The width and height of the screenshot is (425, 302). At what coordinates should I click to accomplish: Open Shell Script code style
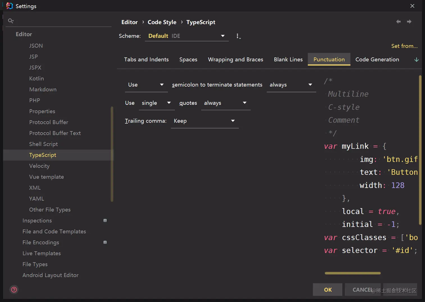coord(43,144)
